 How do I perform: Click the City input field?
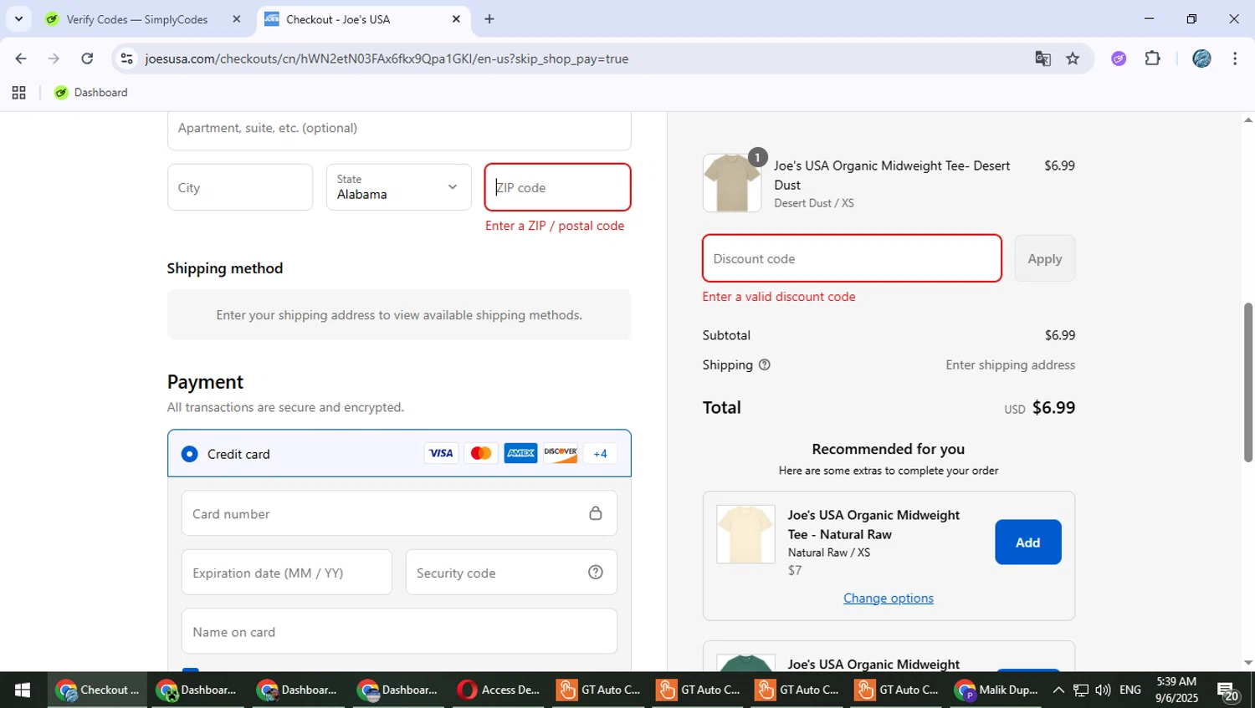coord(240,187)
